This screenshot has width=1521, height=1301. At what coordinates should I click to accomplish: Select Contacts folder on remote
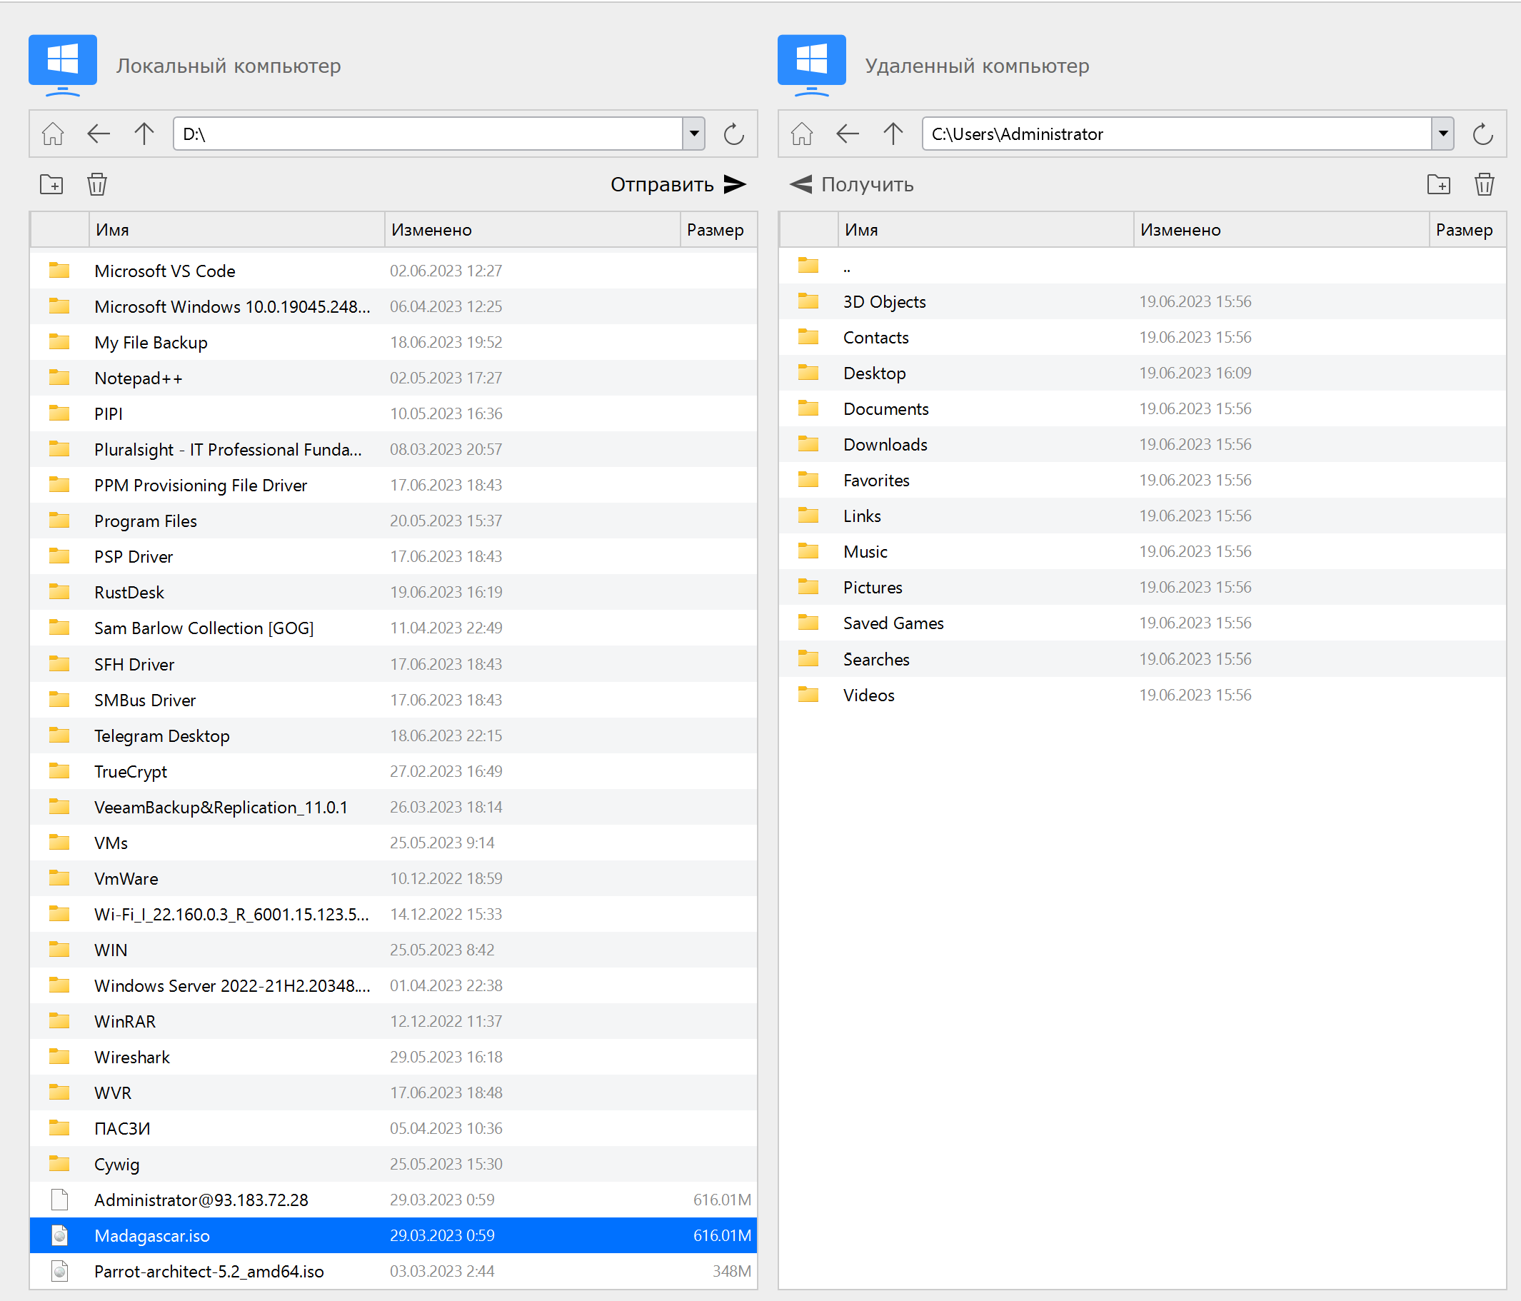(1143, 337)
